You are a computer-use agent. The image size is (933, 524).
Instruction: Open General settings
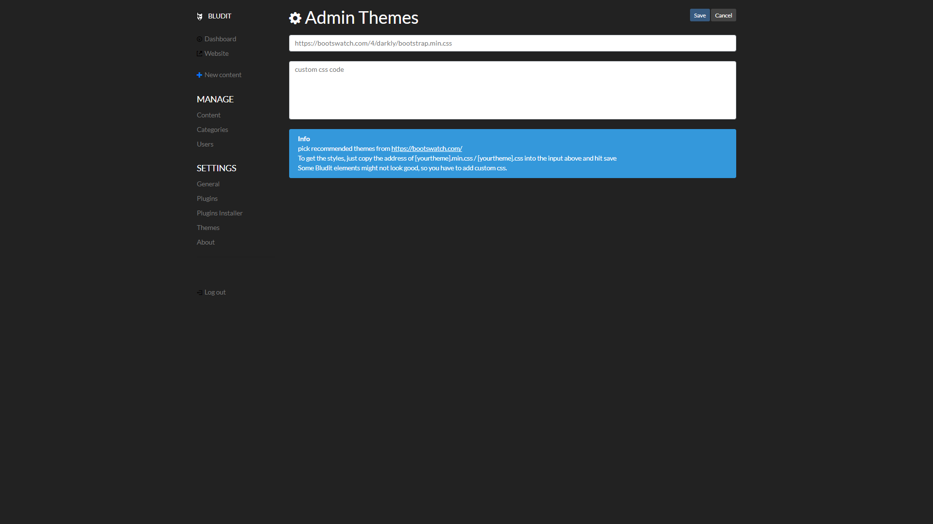point(208,184)
